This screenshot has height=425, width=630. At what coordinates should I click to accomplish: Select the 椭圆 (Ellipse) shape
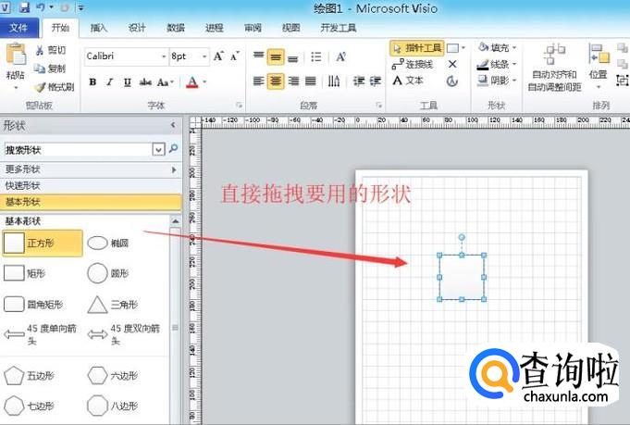tap(108, 244)
